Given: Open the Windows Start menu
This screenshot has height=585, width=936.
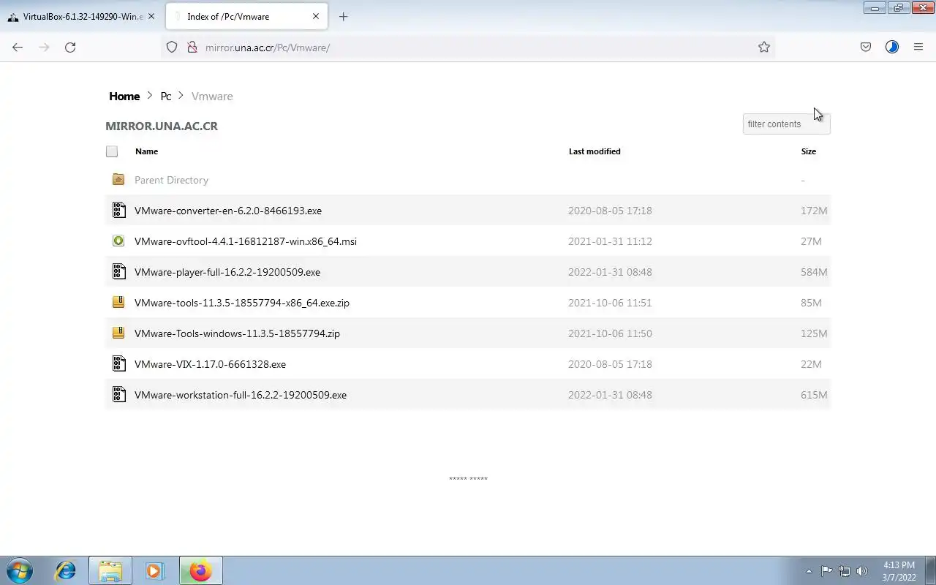Looking at the screenshot, I should (x=20, y=571).
